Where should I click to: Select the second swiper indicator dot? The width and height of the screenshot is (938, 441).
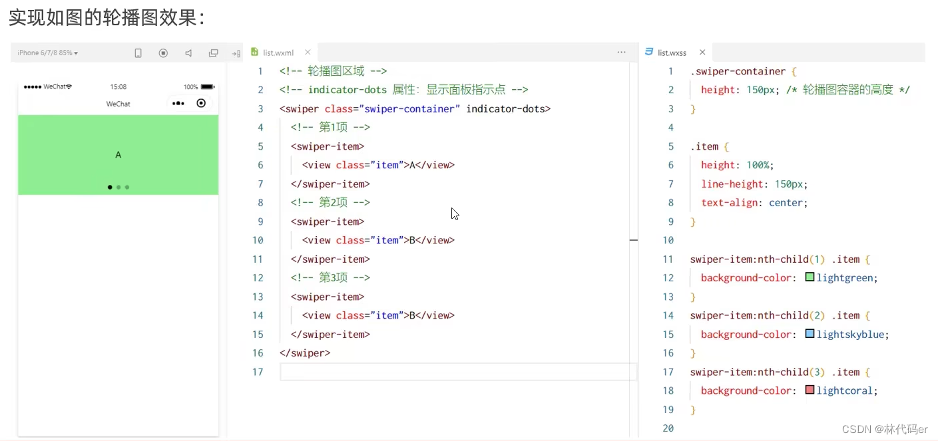[118, 187]
